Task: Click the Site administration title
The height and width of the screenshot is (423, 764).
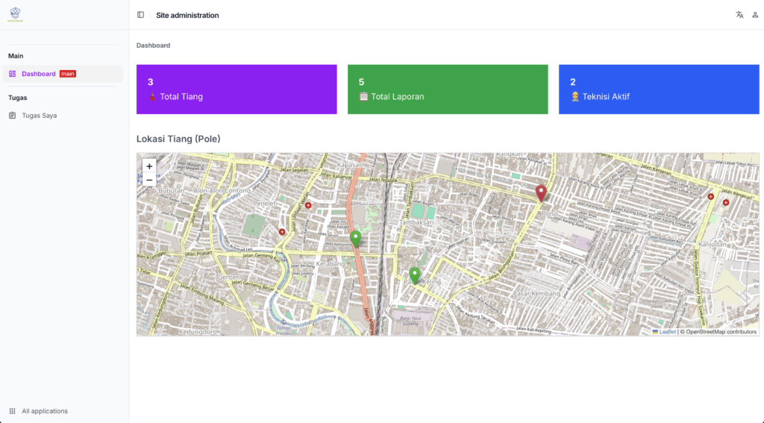Action: pos(187,15)
